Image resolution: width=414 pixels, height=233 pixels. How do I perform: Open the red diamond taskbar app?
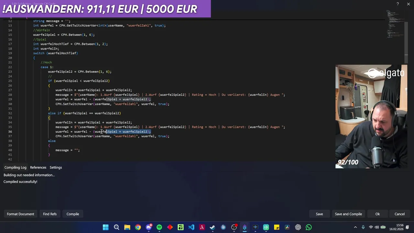click(170, 227)
